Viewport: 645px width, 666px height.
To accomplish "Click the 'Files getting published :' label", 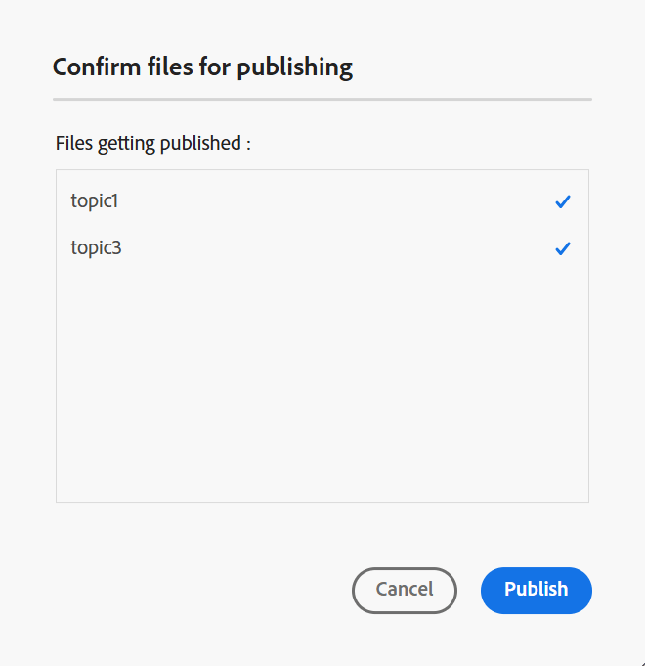I will pos(153,143).
